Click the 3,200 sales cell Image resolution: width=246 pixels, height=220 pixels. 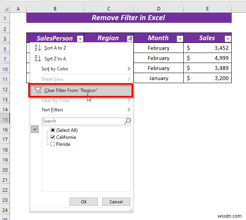(207, 78)
